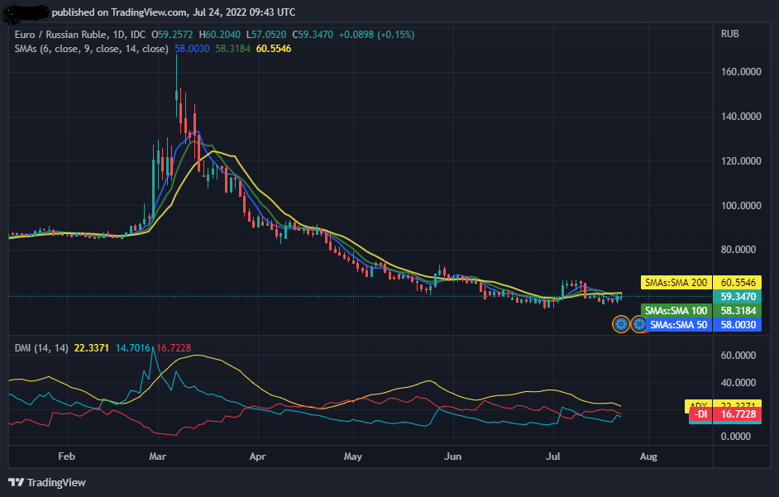Click the red 16.7228 tag on the DMI scale
Viewport: 779px width, 497px height.
(x=738, y=414)
